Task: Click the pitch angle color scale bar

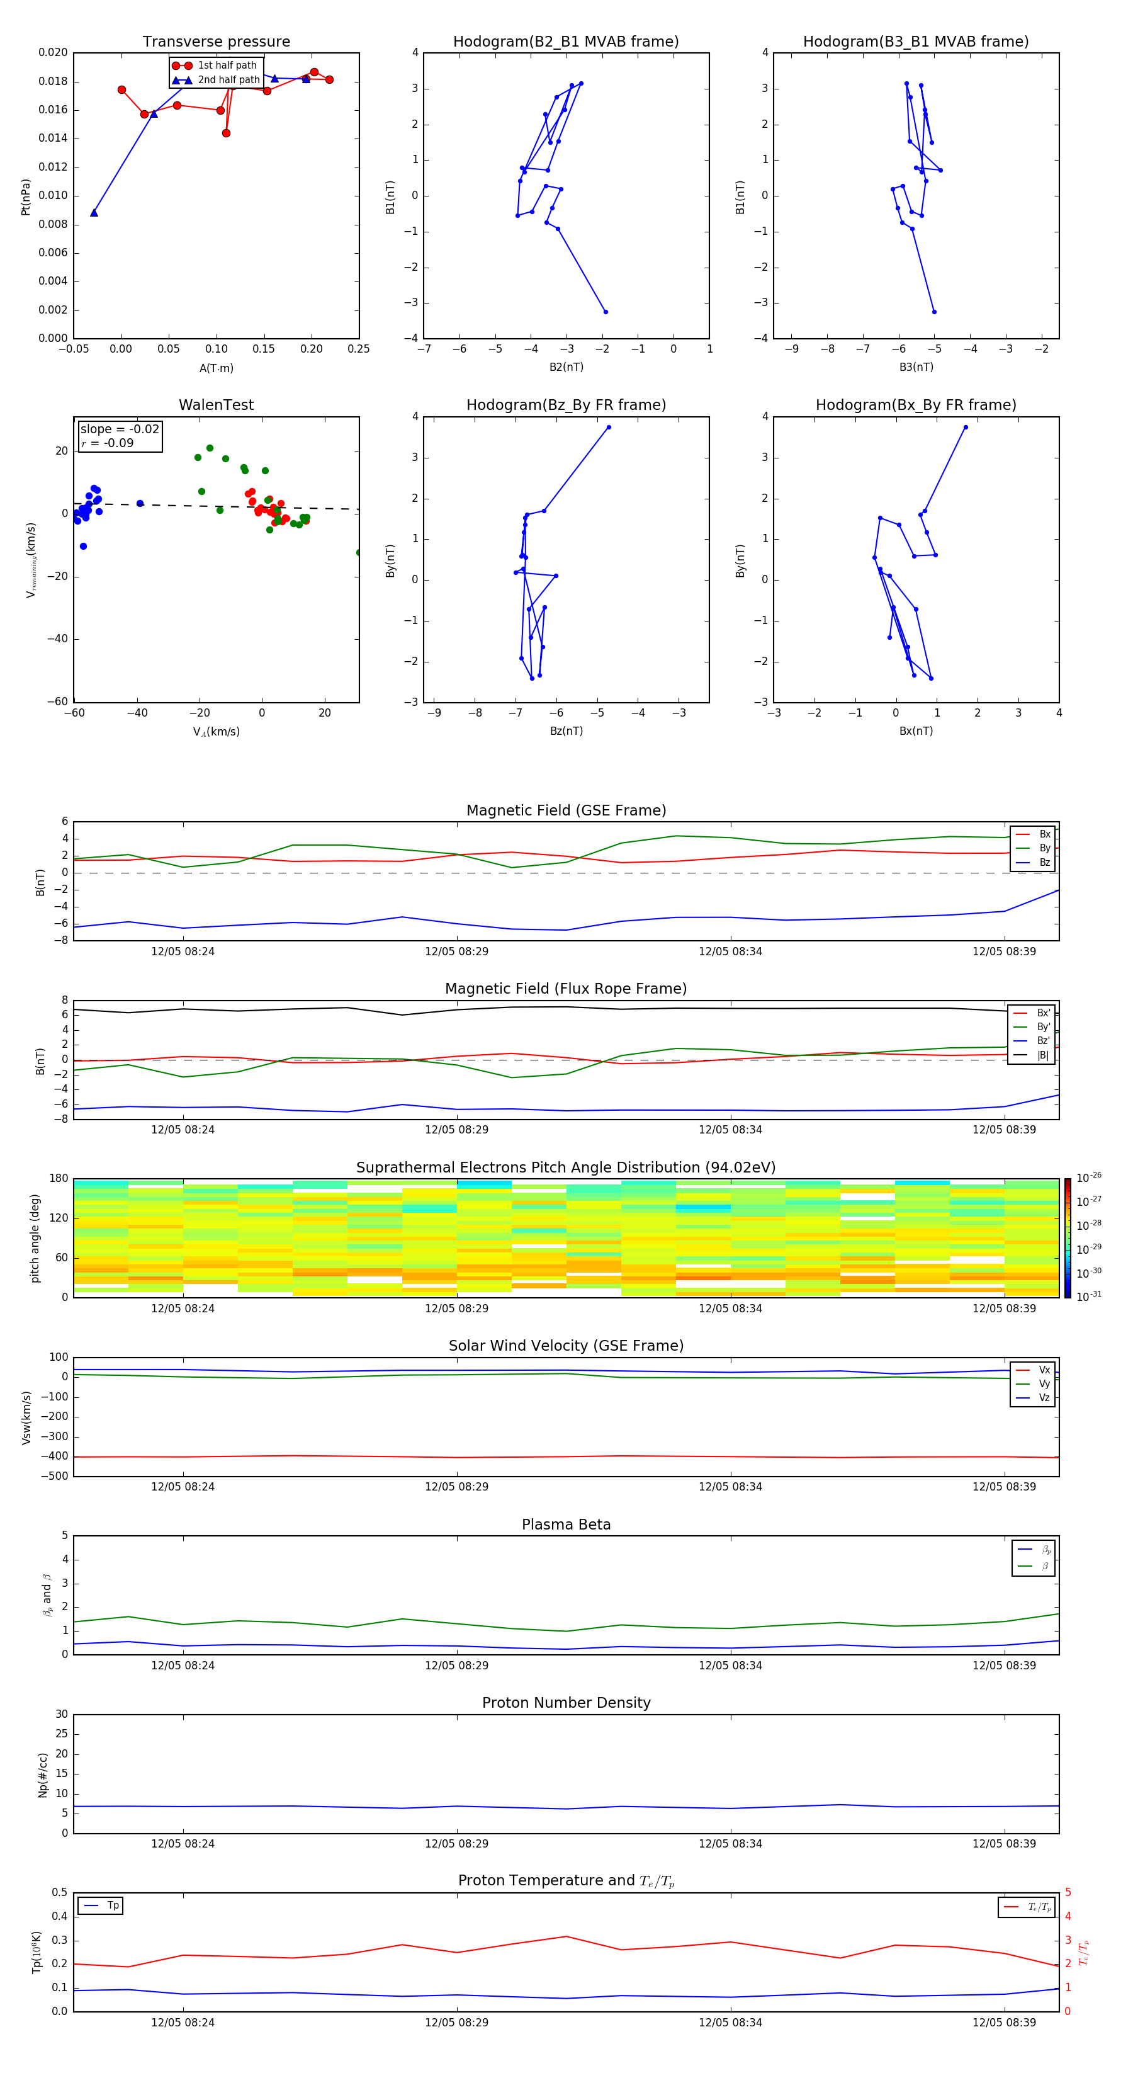Action: point(1067,1237)
